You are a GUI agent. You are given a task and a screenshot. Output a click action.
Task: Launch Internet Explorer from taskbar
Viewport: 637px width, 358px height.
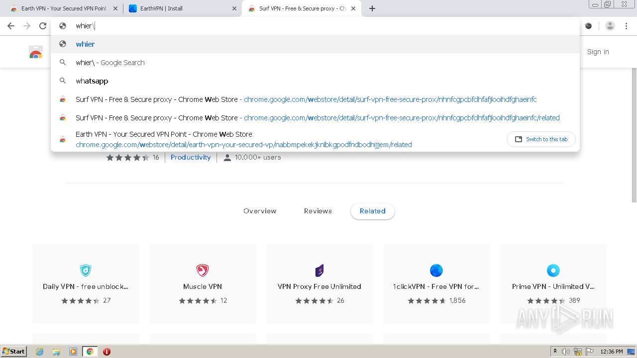click(40, 352)
